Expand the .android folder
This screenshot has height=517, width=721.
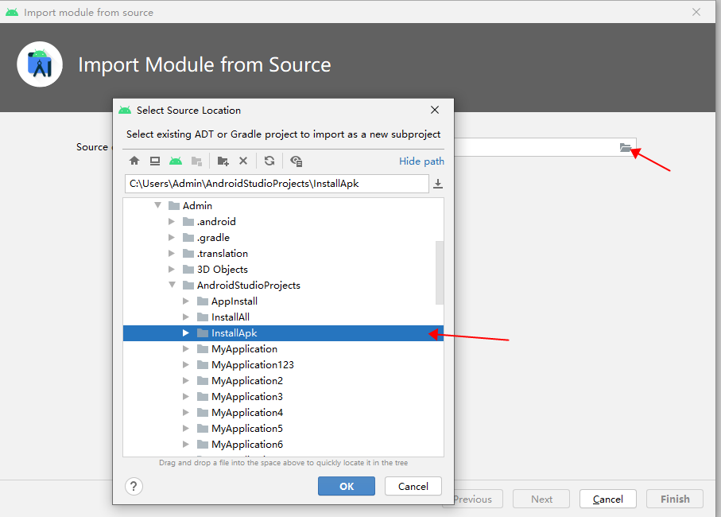point(172,222)
